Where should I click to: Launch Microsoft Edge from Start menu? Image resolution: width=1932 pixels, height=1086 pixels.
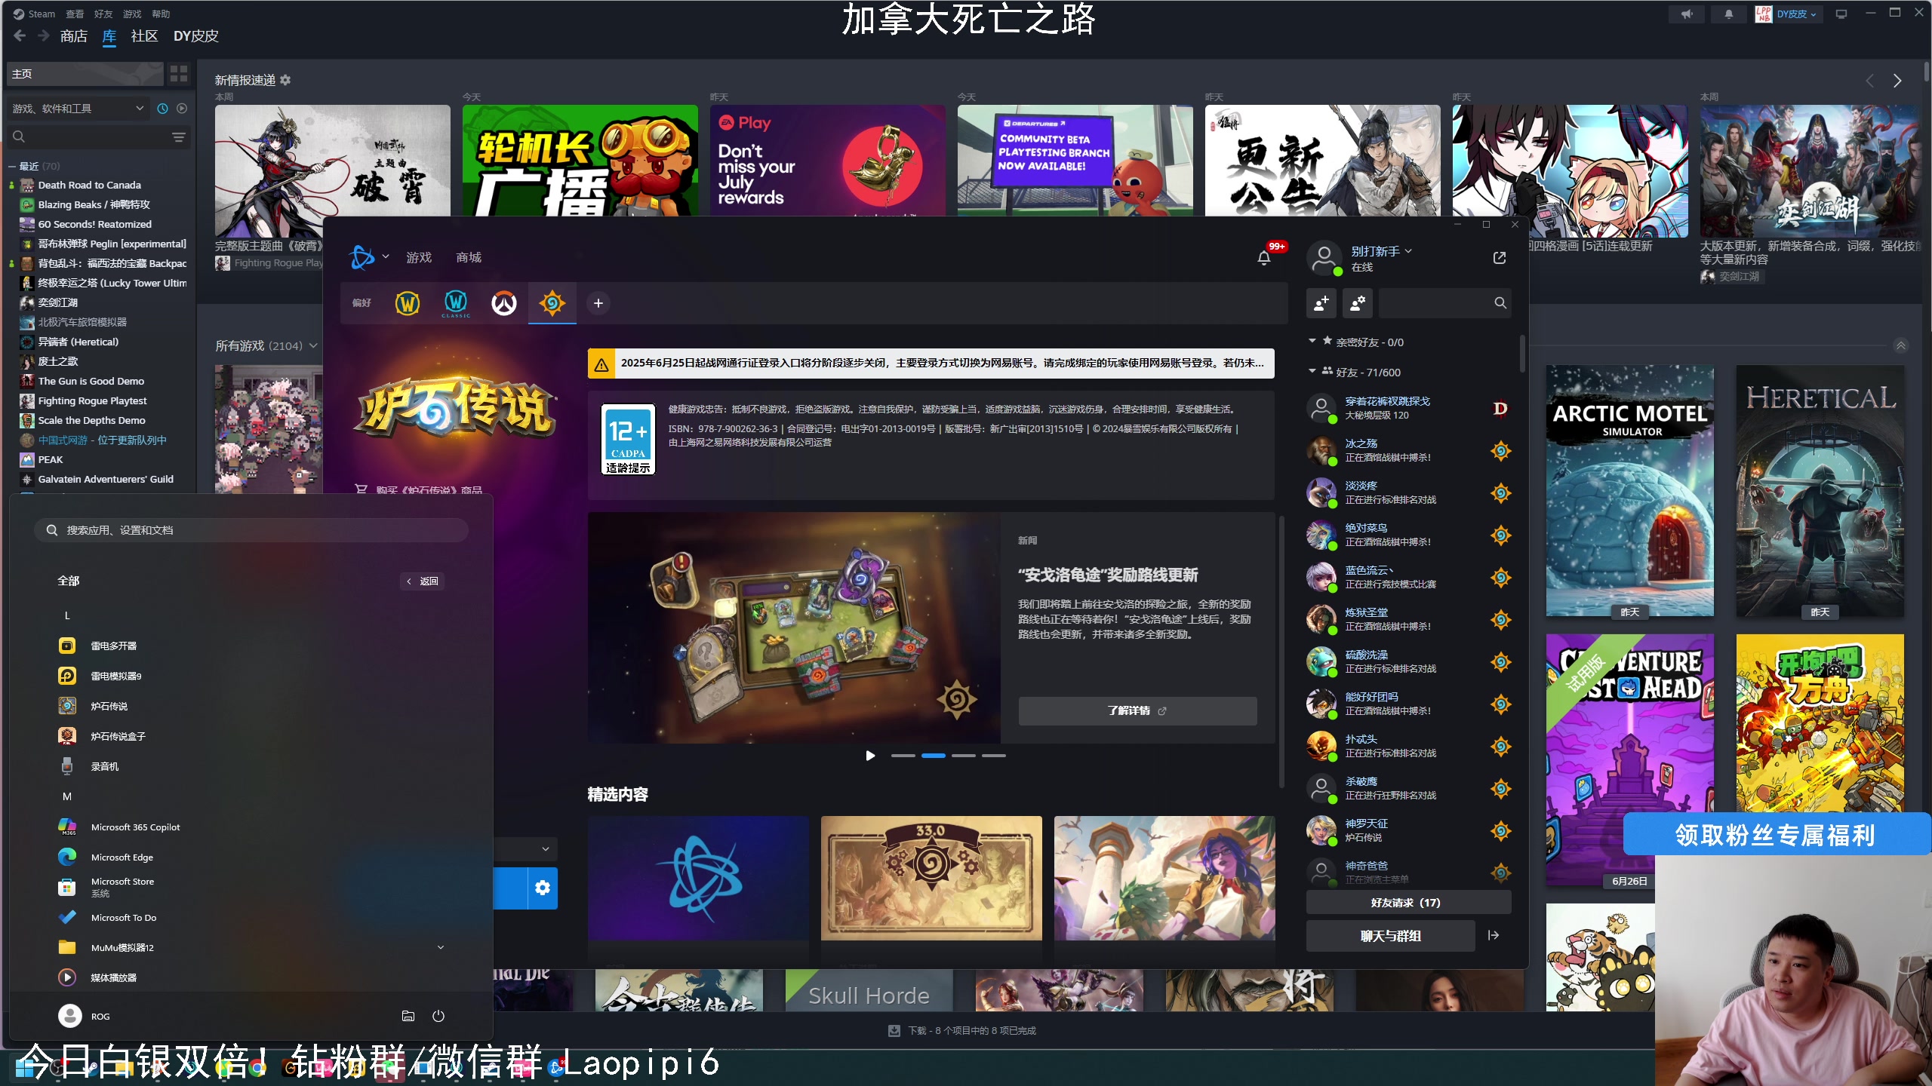(122, 857)
